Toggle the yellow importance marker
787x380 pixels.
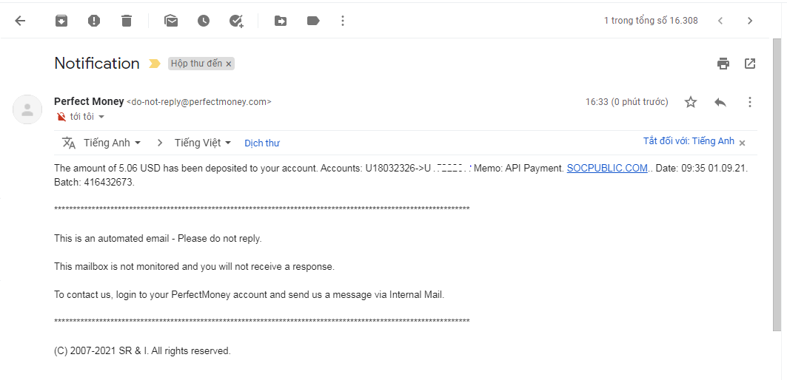click(x=155, y=64)
